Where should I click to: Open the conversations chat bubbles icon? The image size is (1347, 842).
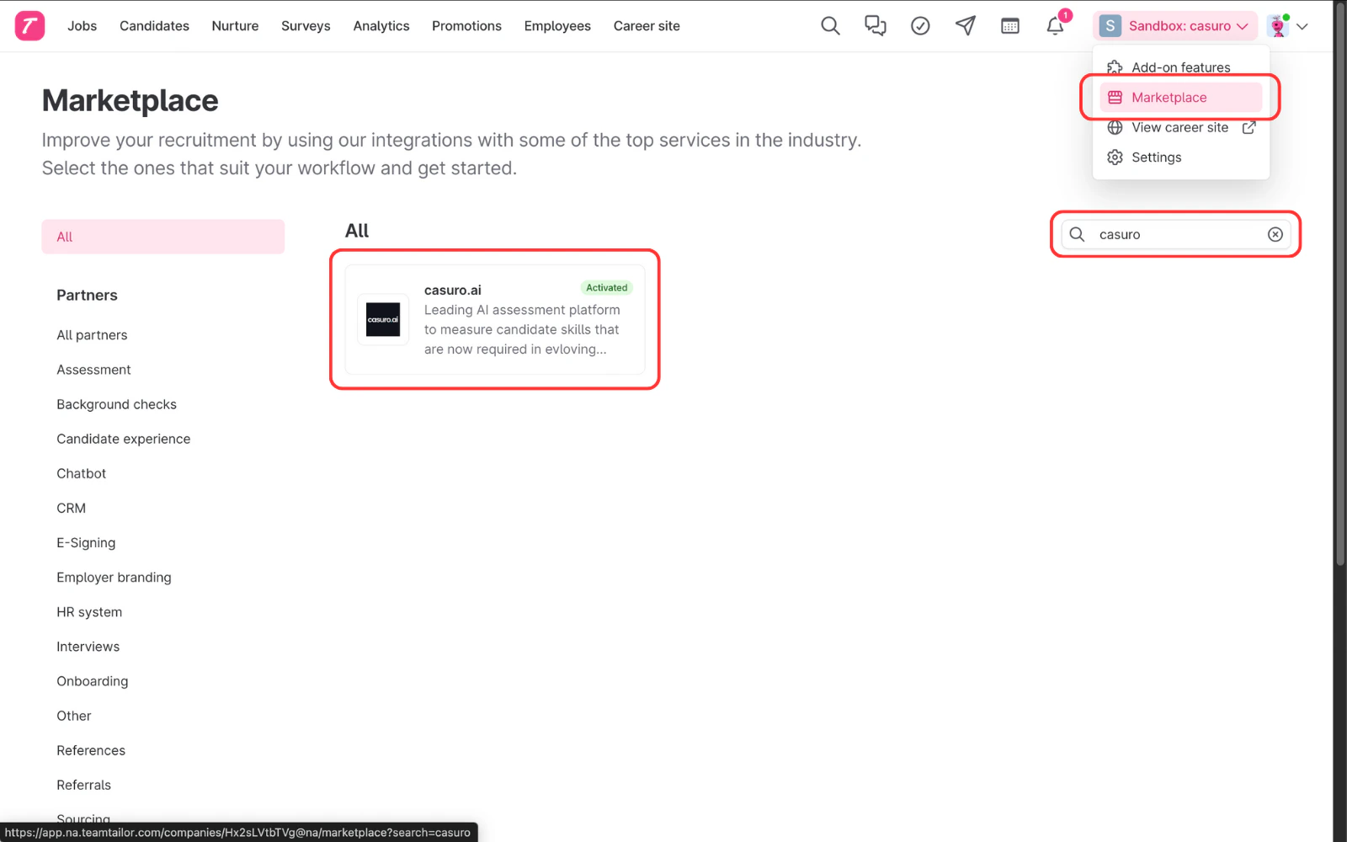pyautogui.click(x=876, y=26)
